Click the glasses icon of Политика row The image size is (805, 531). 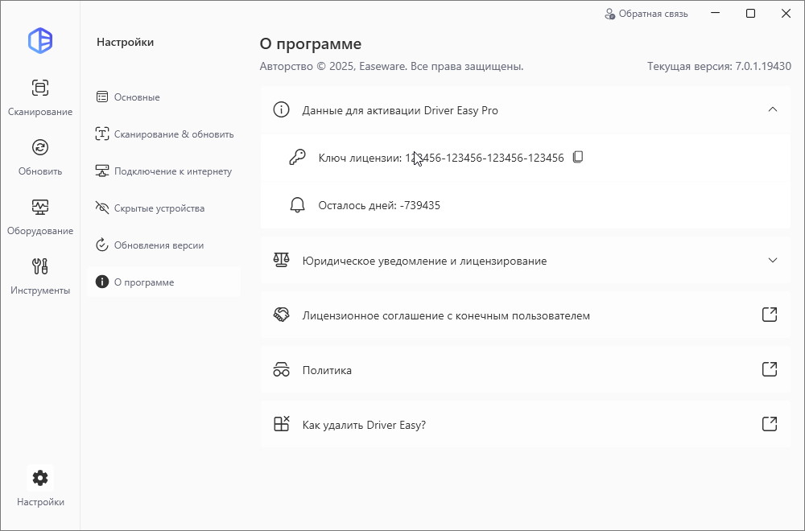(281, 369)
